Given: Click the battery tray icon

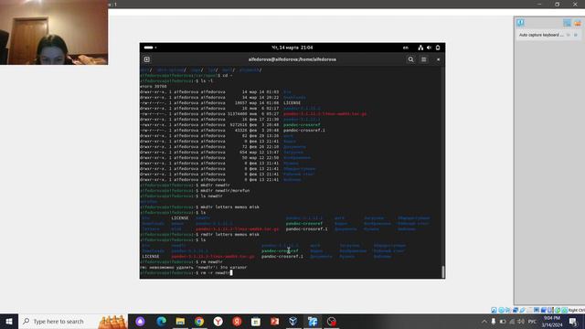Looking at the screenshot, I should pos(503,321).
